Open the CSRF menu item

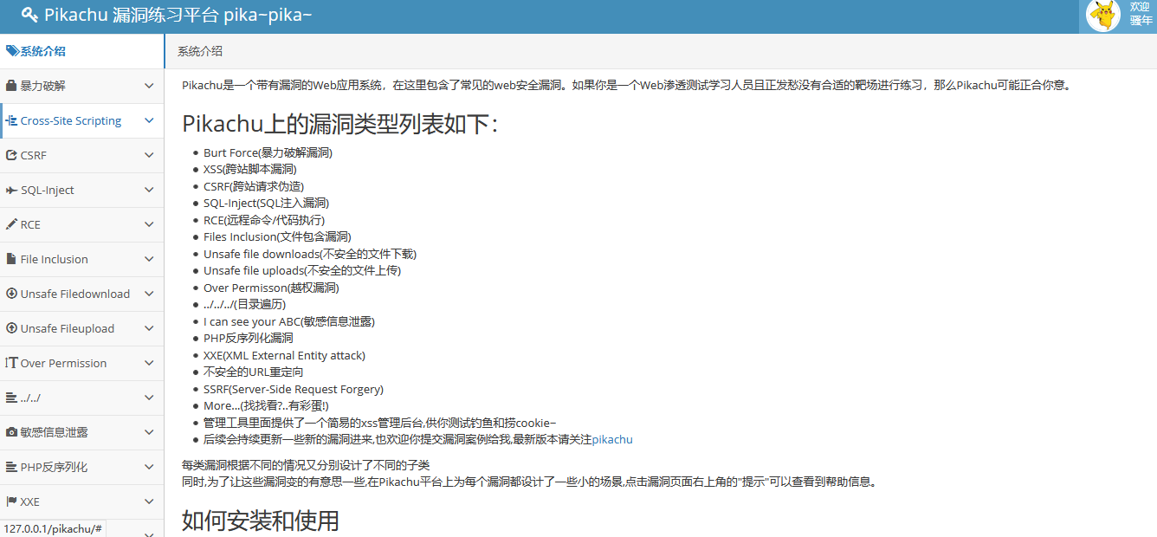81,155
